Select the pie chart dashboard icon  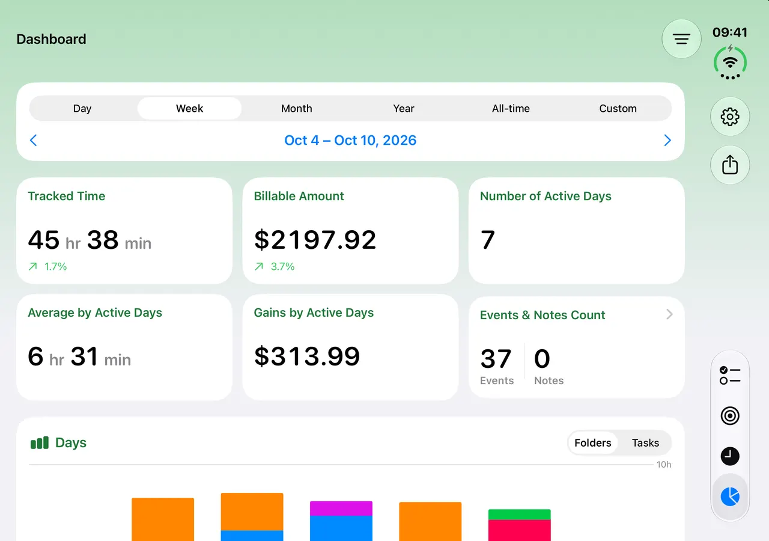pos(730,497)
